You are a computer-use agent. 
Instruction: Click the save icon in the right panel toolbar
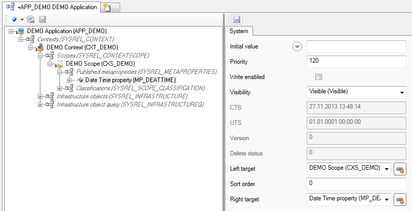click(237, 19)
